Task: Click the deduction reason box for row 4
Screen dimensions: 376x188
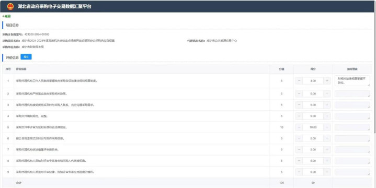Action: pyautogui.click(x=352, y=116)
